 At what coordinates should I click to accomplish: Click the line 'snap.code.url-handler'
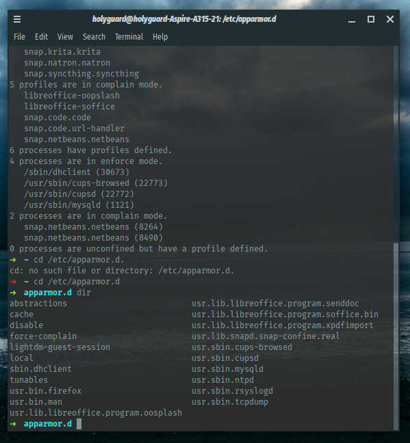pos(74,129)
